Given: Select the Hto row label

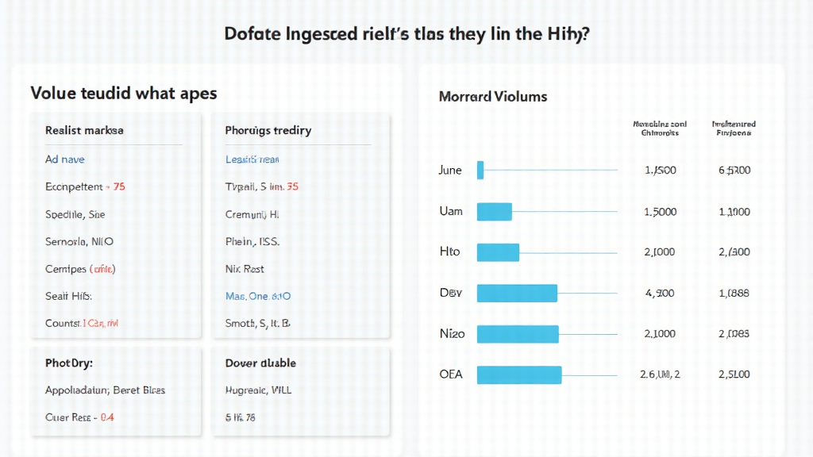Looking at the screenshot, I should point(449,252).
